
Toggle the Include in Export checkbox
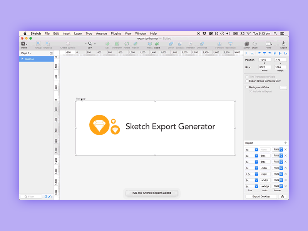(251, 92)
